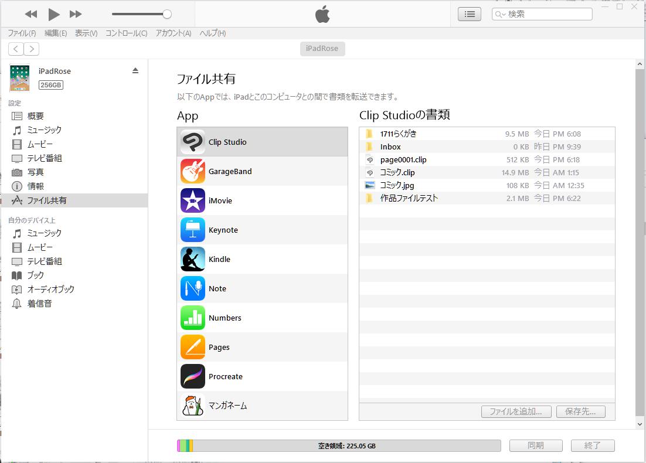The width and height of the screenshot is (646, 463).
Task: Adjust the volume slider knob
Action: (167, 14)
